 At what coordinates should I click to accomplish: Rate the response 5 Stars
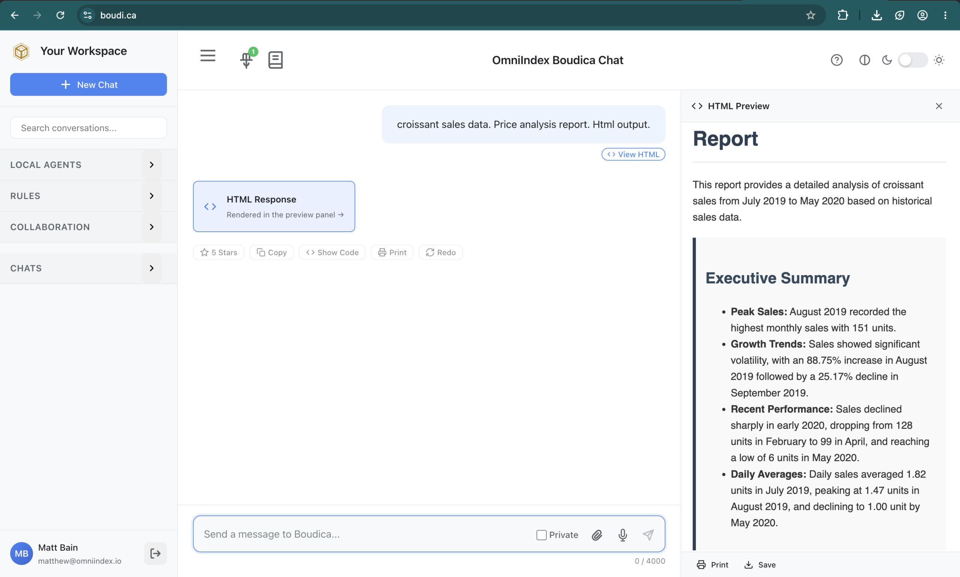(219, 252)
